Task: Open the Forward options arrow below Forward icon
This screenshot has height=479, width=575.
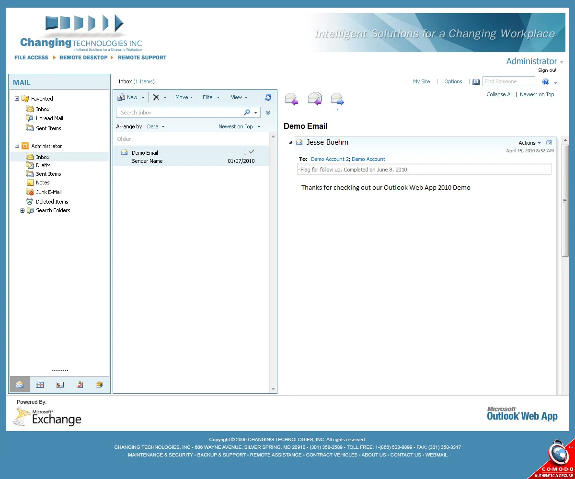Action: coord(337,110)
